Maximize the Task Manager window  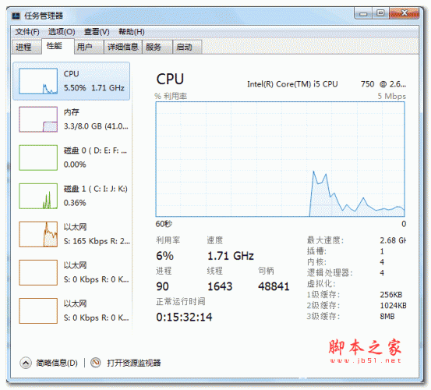click(x=380, y=13)
